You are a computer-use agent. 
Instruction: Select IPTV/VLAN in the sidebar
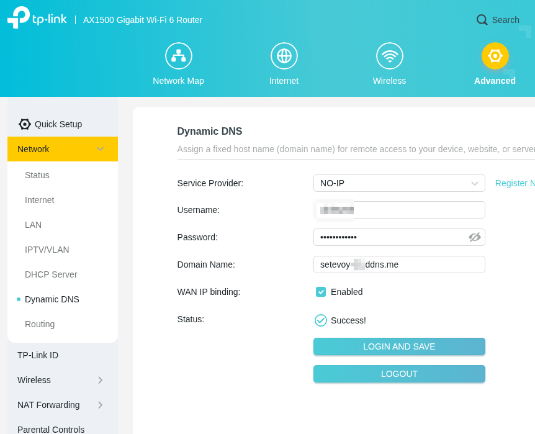(x=47, y=250)
